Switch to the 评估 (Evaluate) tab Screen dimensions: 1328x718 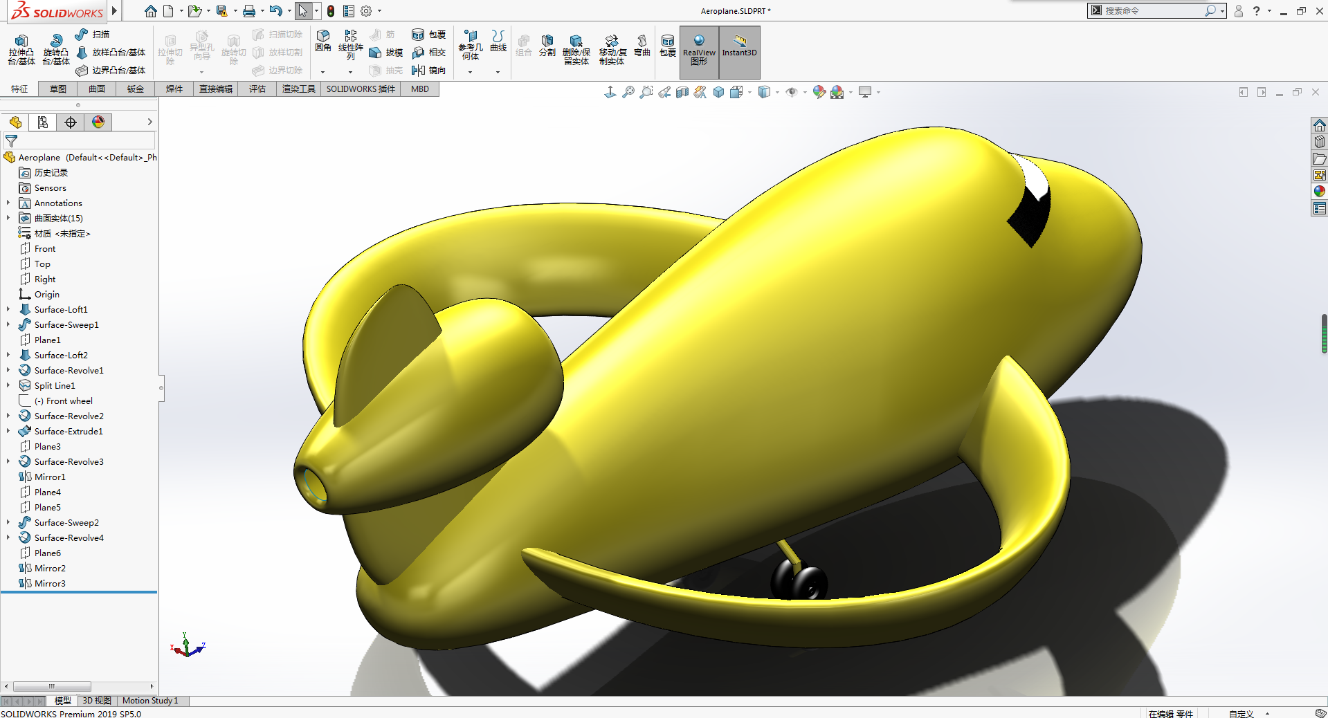click(257, 89)
